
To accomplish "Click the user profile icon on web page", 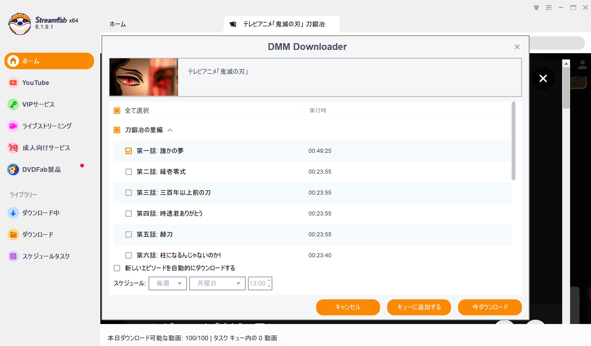I will pos(583,65).
